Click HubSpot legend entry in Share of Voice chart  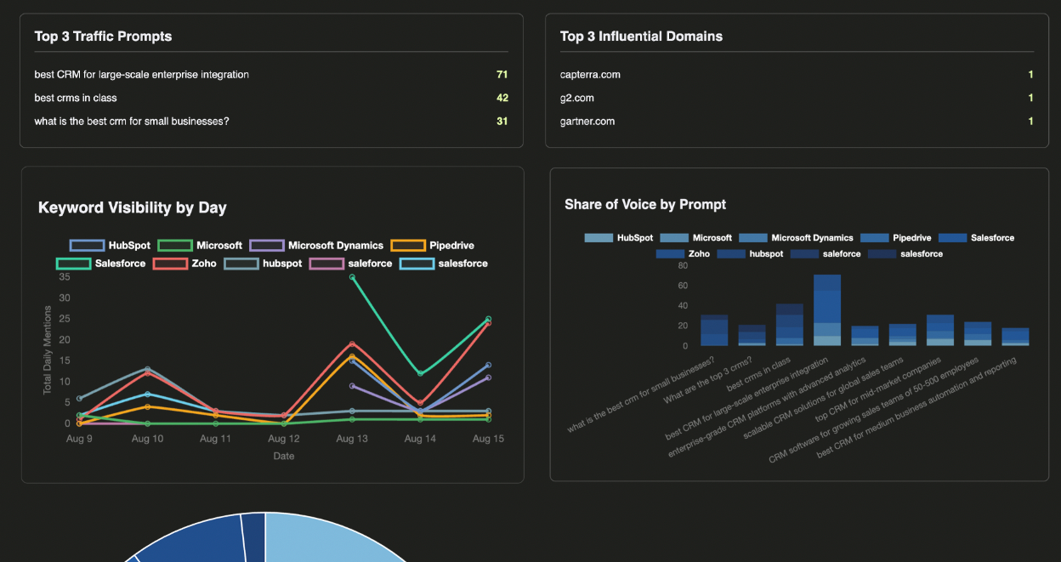coord(619,238)
